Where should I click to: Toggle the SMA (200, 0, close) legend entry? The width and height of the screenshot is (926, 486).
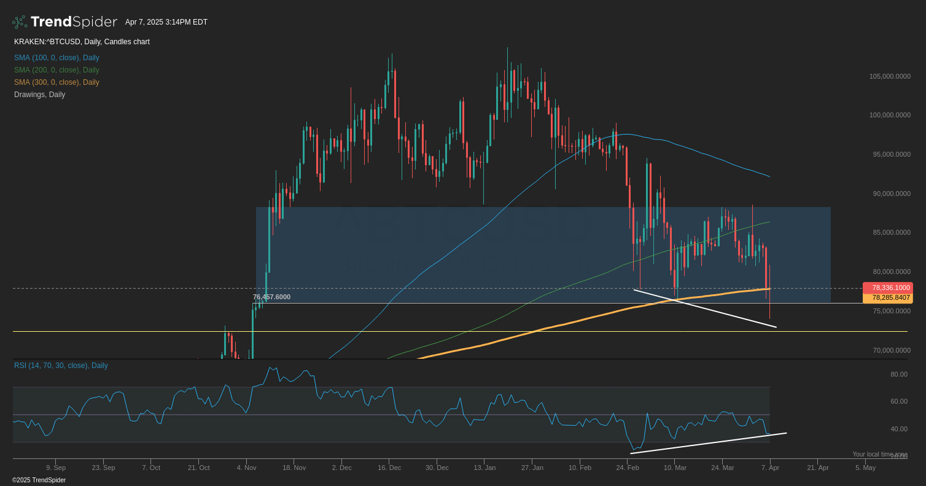tap(56, 69)
